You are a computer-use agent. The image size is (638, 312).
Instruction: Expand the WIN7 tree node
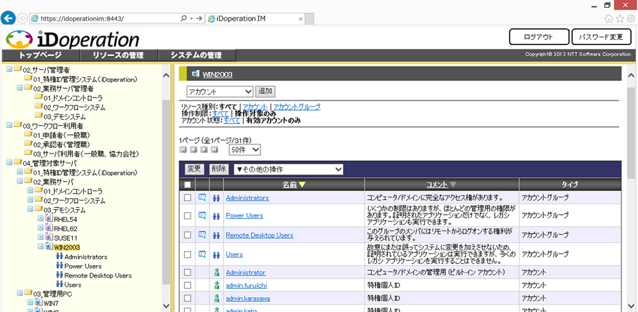click(30, 302)
